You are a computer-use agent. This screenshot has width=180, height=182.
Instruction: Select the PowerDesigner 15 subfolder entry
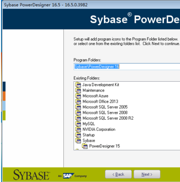104,146
